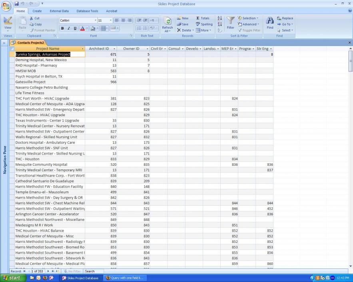Open Find with the binoculars icon

(270, 20)
